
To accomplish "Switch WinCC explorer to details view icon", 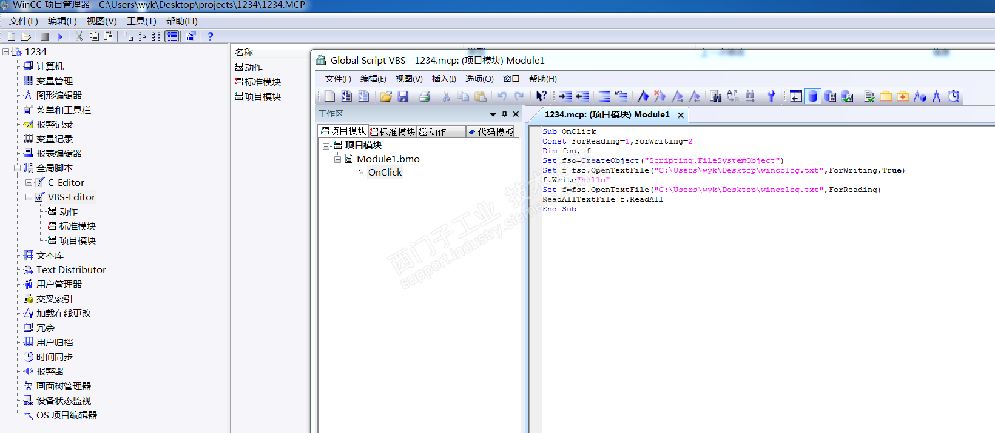I will tap(172, 36).
